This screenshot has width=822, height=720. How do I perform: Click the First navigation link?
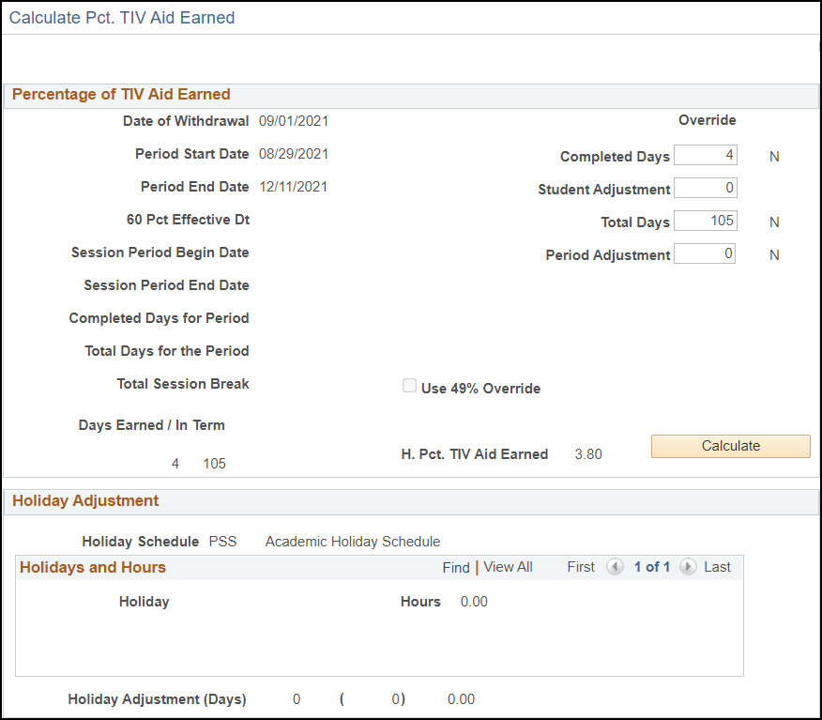580,566
